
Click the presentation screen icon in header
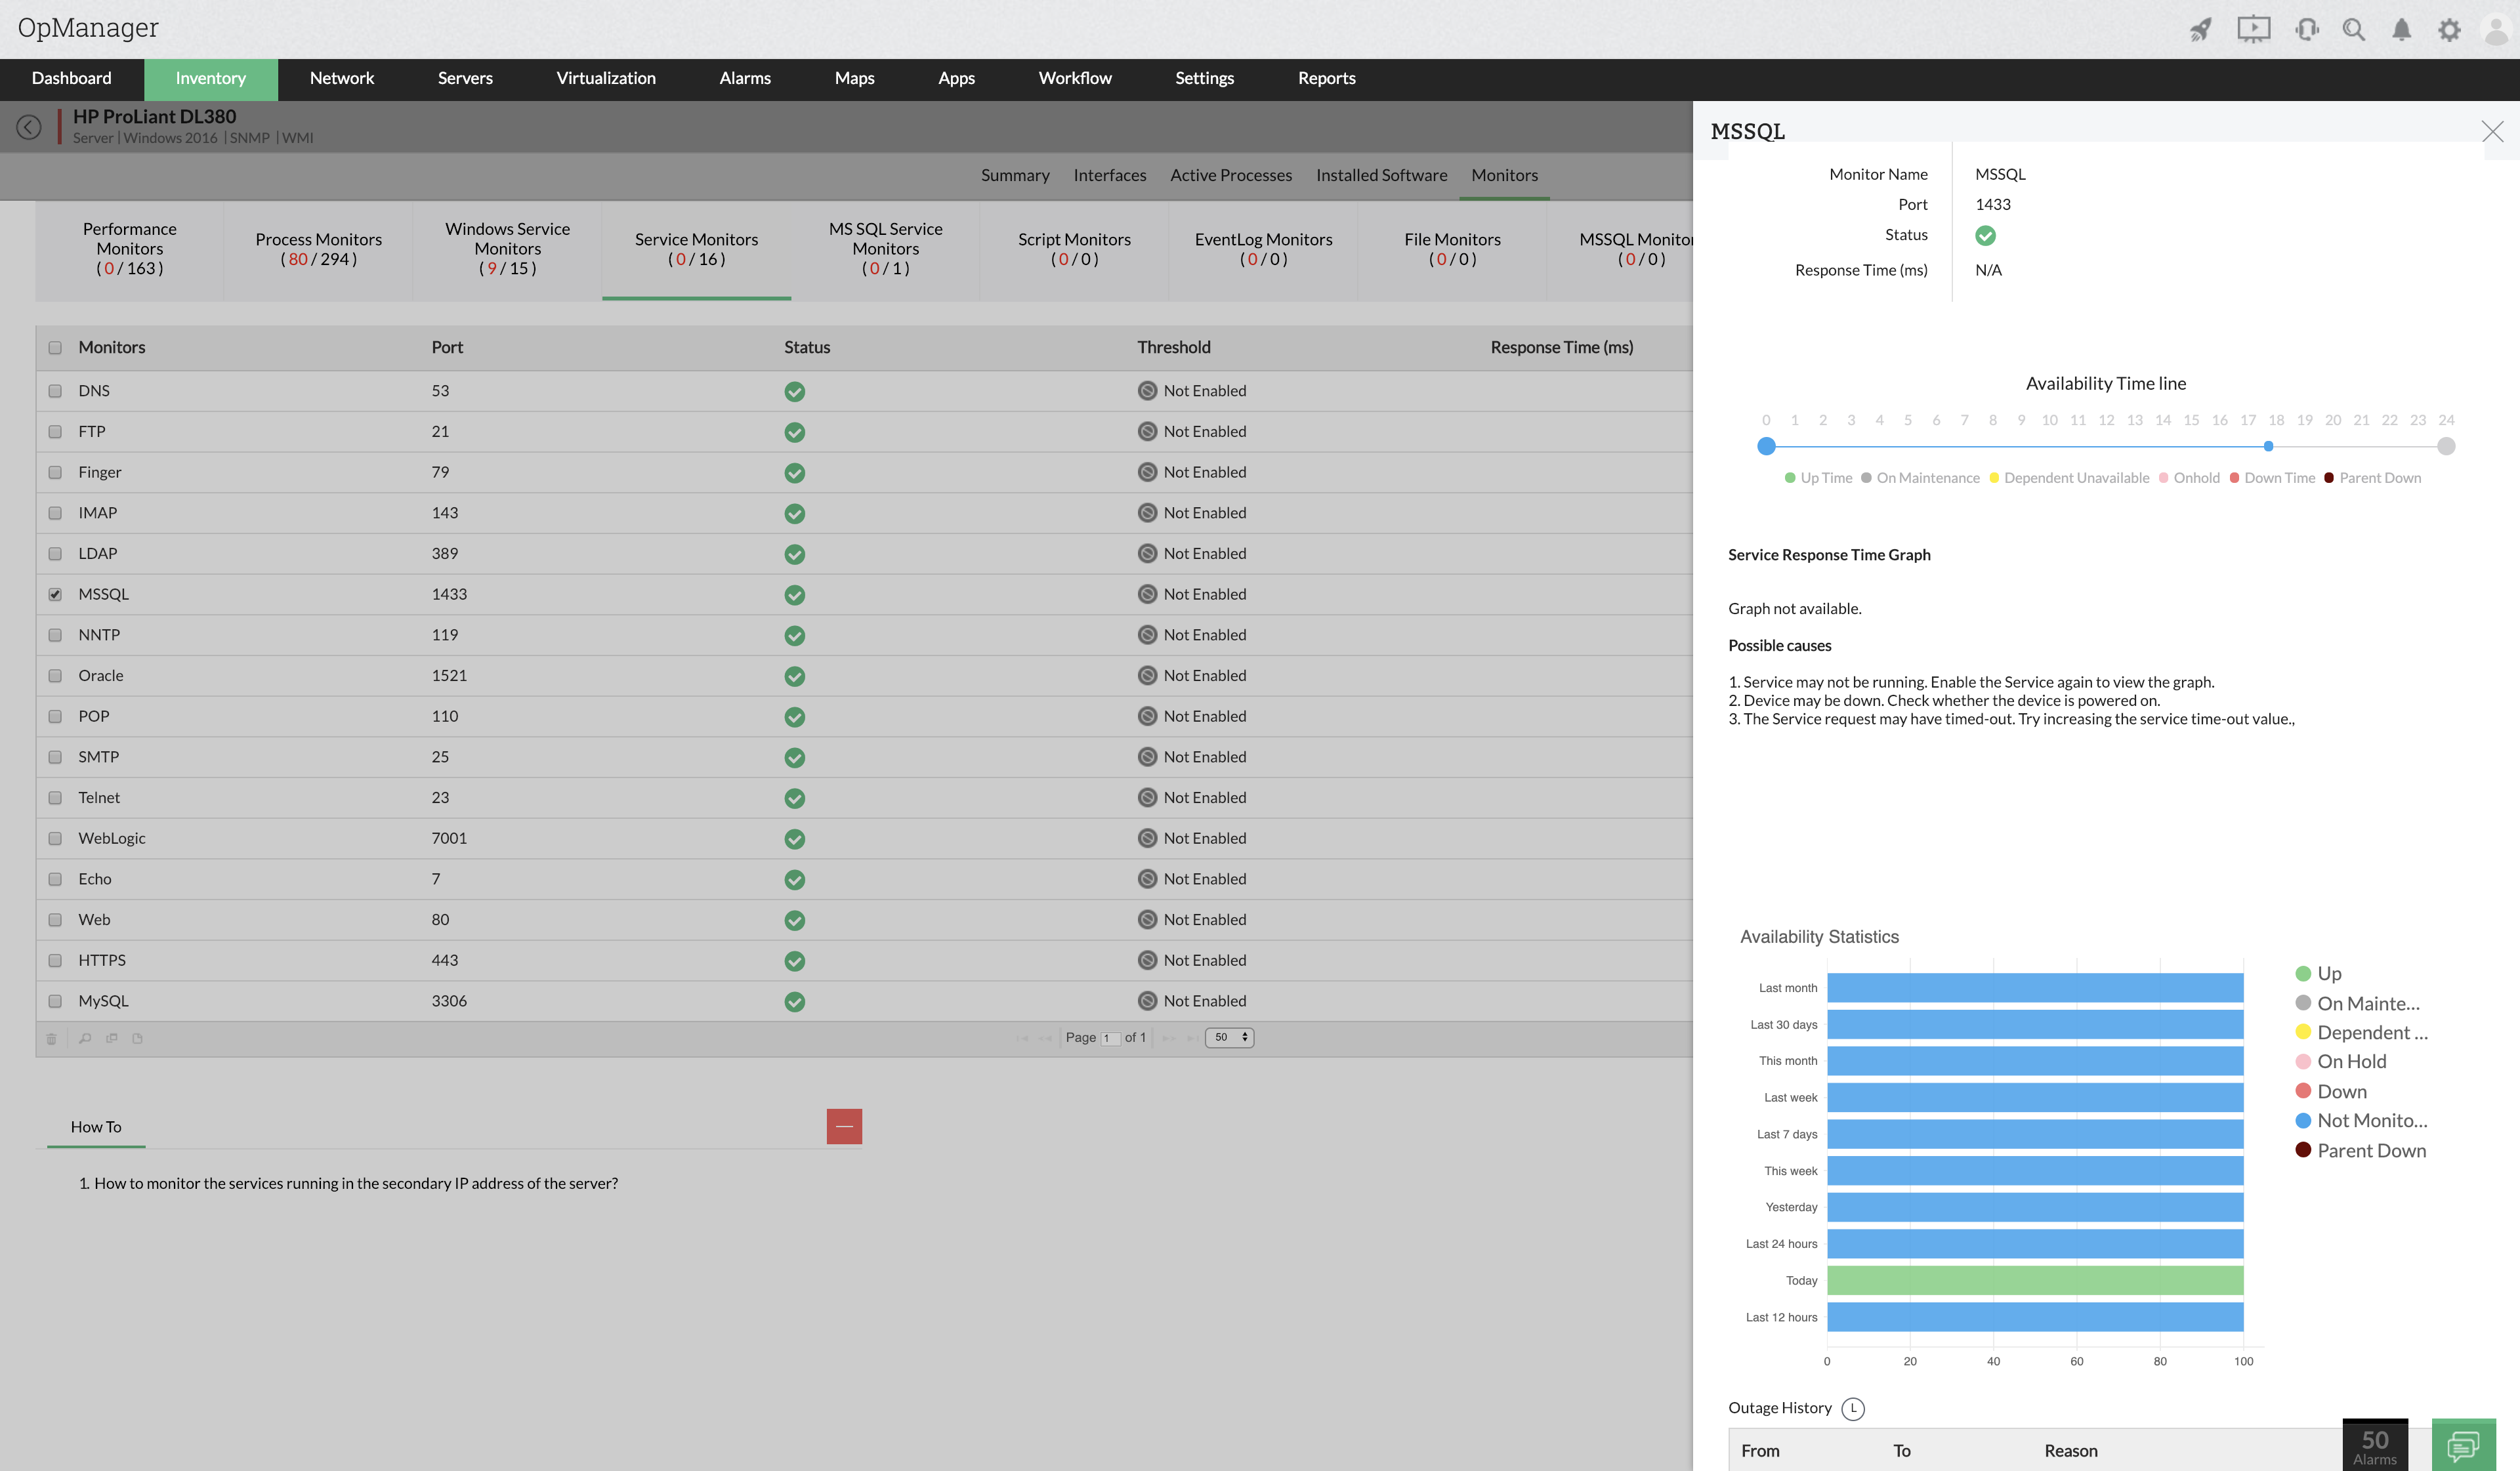2253,30
